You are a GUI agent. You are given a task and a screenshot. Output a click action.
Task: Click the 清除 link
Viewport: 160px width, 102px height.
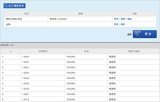coord(130,34)
